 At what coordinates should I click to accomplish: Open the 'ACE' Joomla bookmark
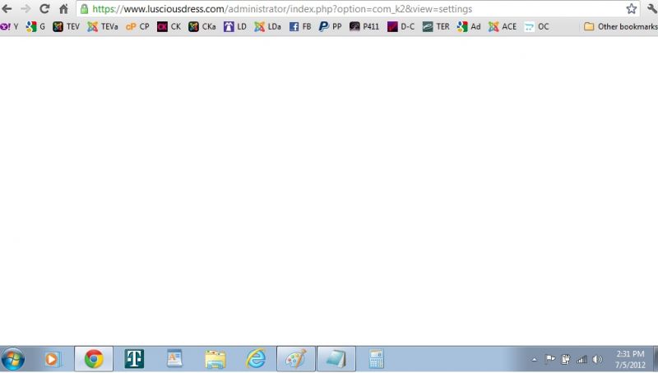[503, 26]
